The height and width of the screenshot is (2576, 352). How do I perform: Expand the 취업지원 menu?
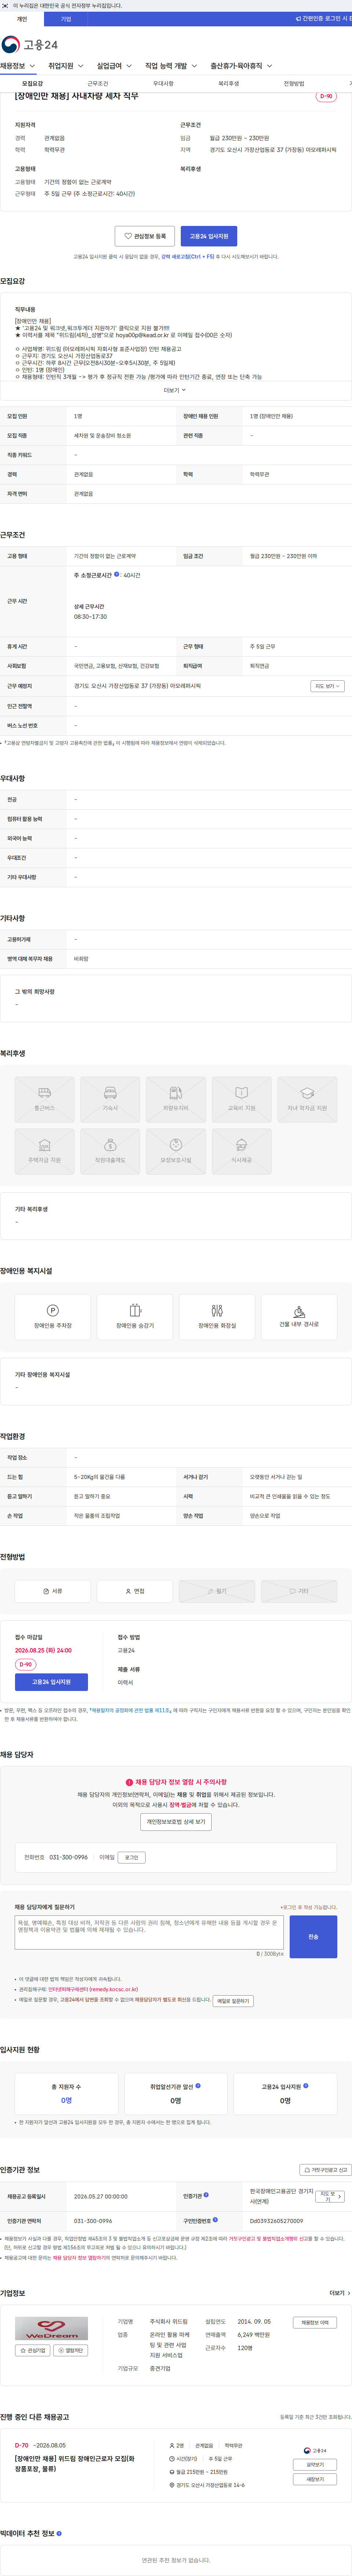click(66, 66)
